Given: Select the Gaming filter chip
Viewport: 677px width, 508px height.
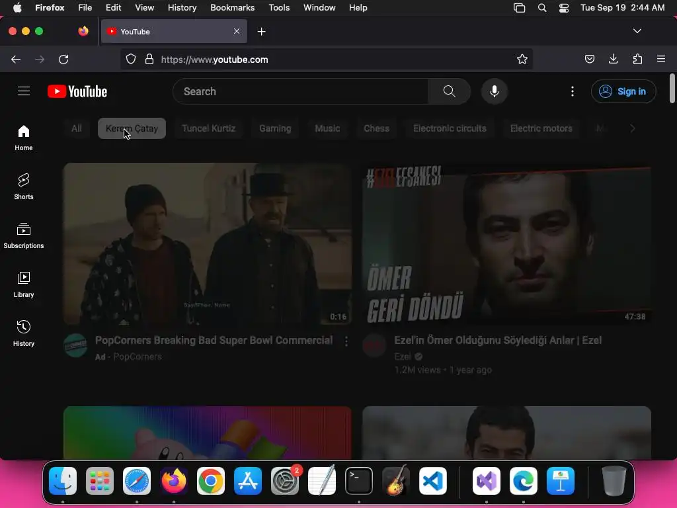Looking at the screenshot, I should pyautogui.click(x=275, y=128).
